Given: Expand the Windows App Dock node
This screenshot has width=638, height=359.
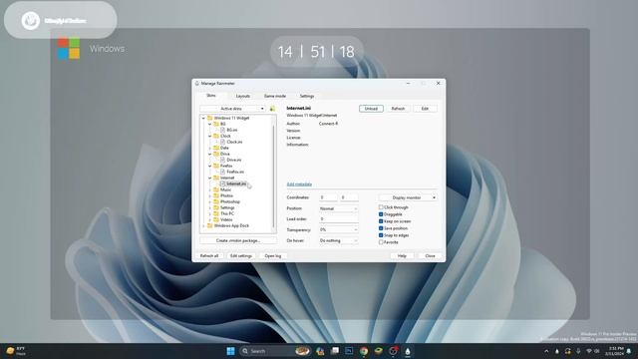Looking at the screenshot, I should tap(203, 225).
